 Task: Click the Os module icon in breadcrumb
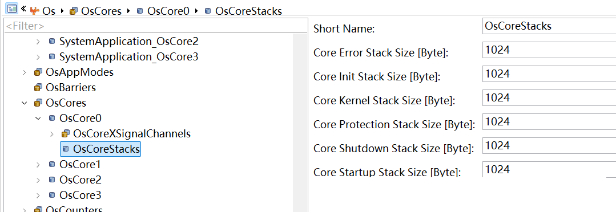point(35,11)
